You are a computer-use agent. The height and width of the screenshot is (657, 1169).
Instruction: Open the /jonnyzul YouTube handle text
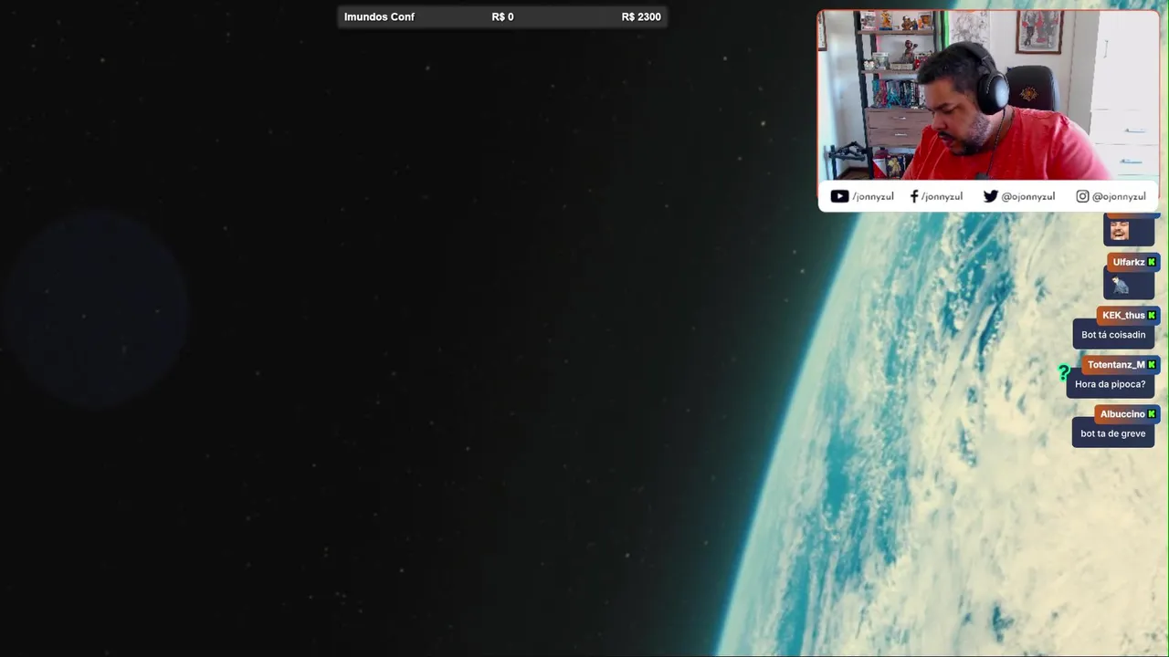(x=873, y=196)
